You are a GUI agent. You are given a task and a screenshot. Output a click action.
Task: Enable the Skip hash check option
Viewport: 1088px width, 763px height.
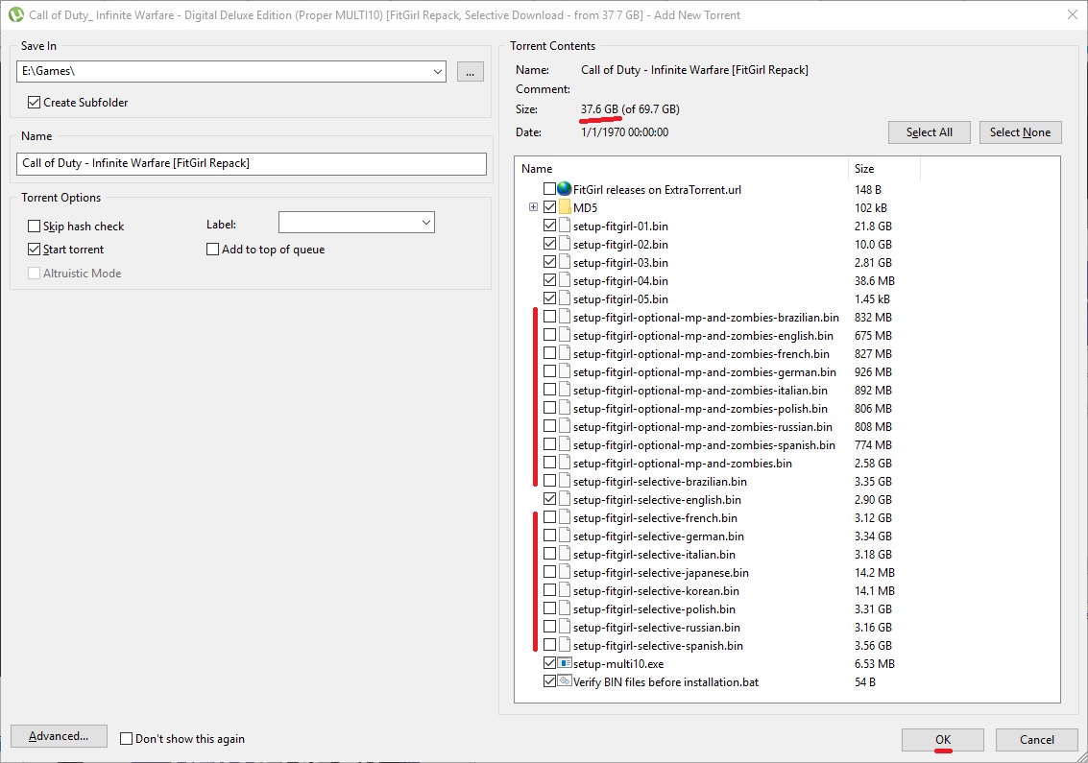(x=34, y=227)
